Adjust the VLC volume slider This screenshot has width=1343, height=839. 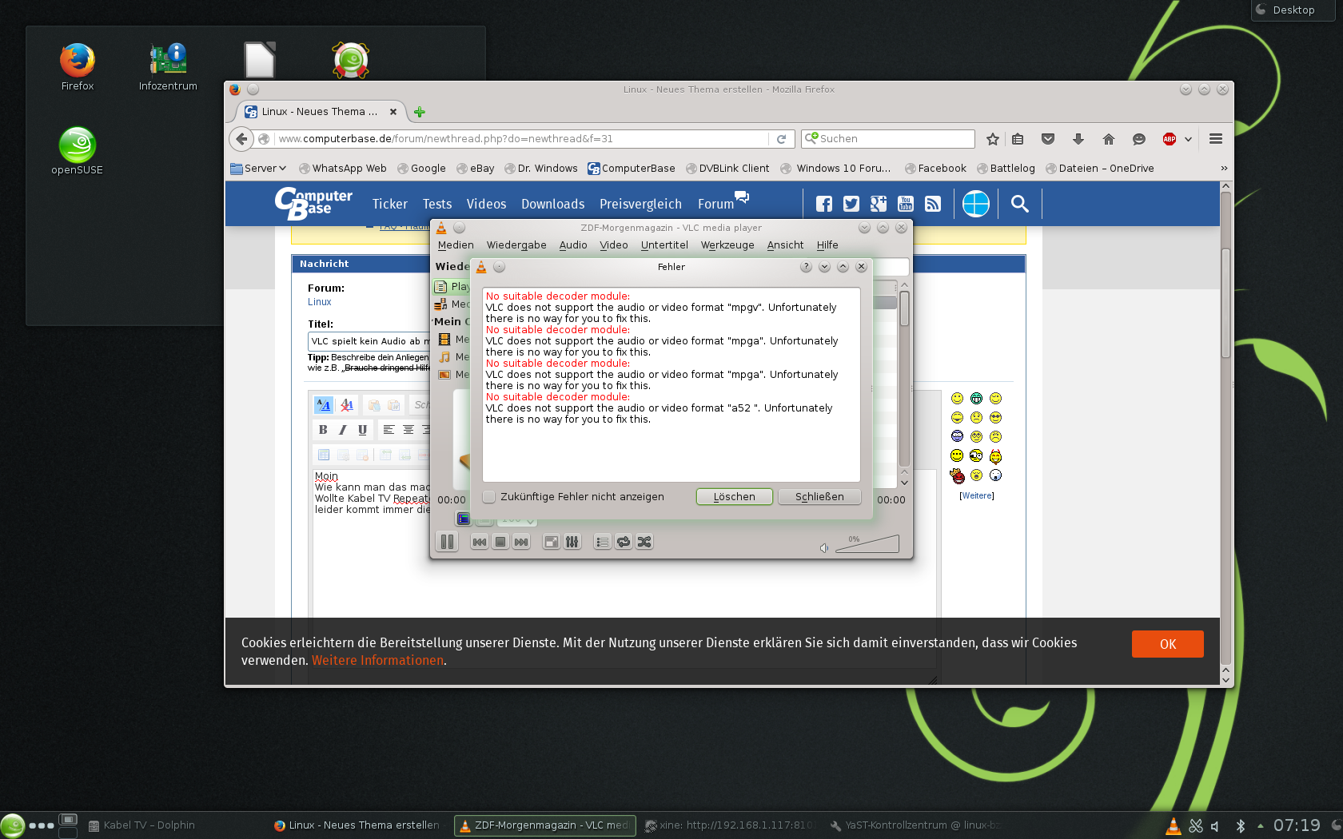(867, 544)
